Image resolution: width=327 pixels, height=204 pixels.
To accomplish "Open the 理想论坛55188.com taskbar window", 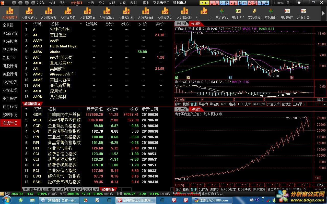I will pos(212,200).
